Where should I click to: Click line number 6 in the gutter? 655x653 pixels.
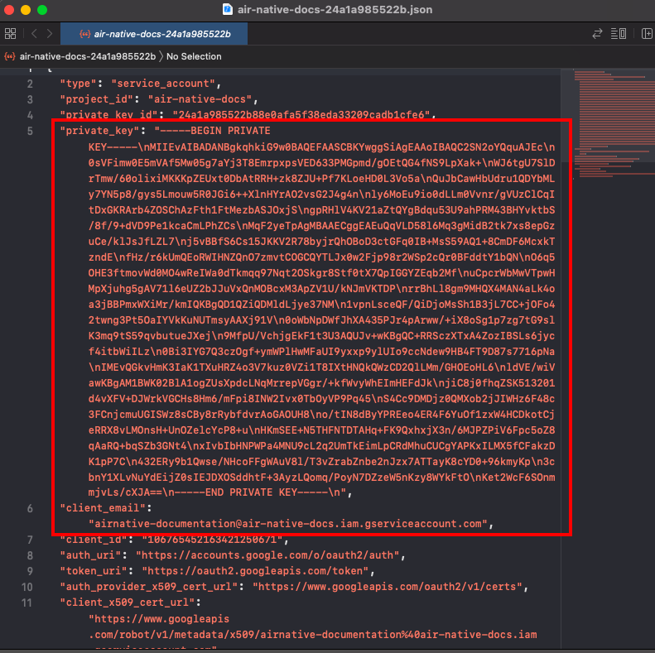click(30, 508)
